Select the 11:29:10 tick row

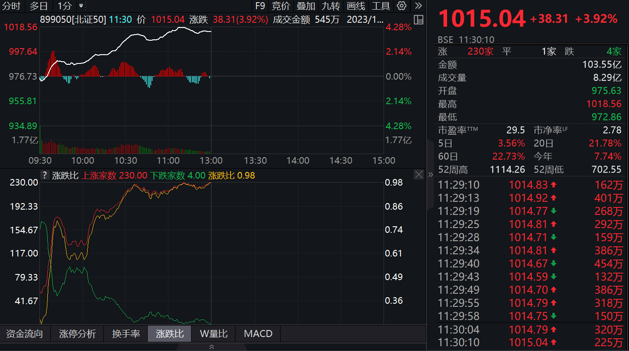coord(530,185)
